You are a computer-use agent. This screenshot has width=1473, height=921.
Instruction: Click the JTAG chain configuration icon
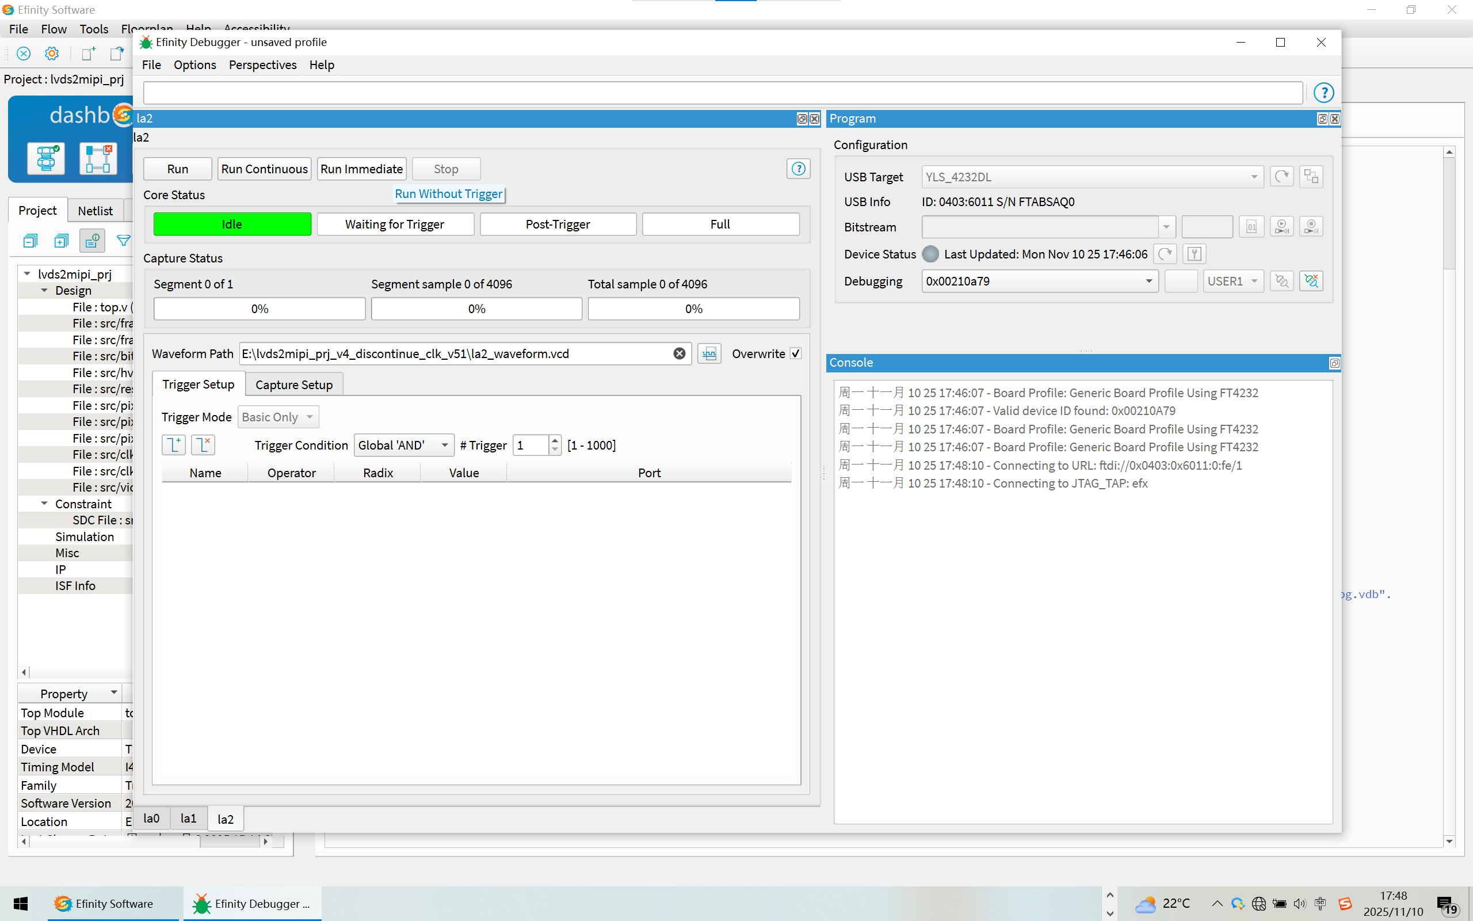click(x=1311, y=177)
